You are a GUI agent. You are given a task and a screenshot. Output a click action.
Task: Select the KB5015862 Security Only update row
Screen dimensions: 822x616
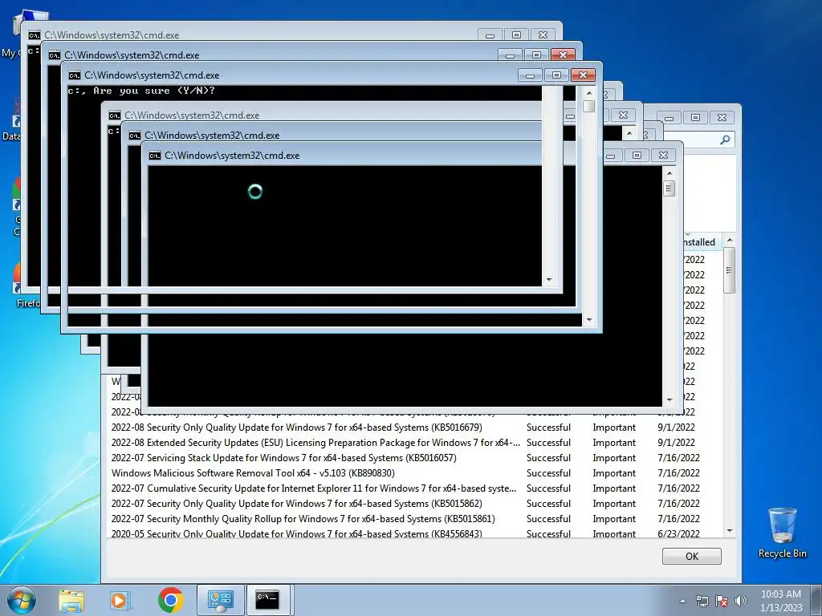[x=414, y=504]
